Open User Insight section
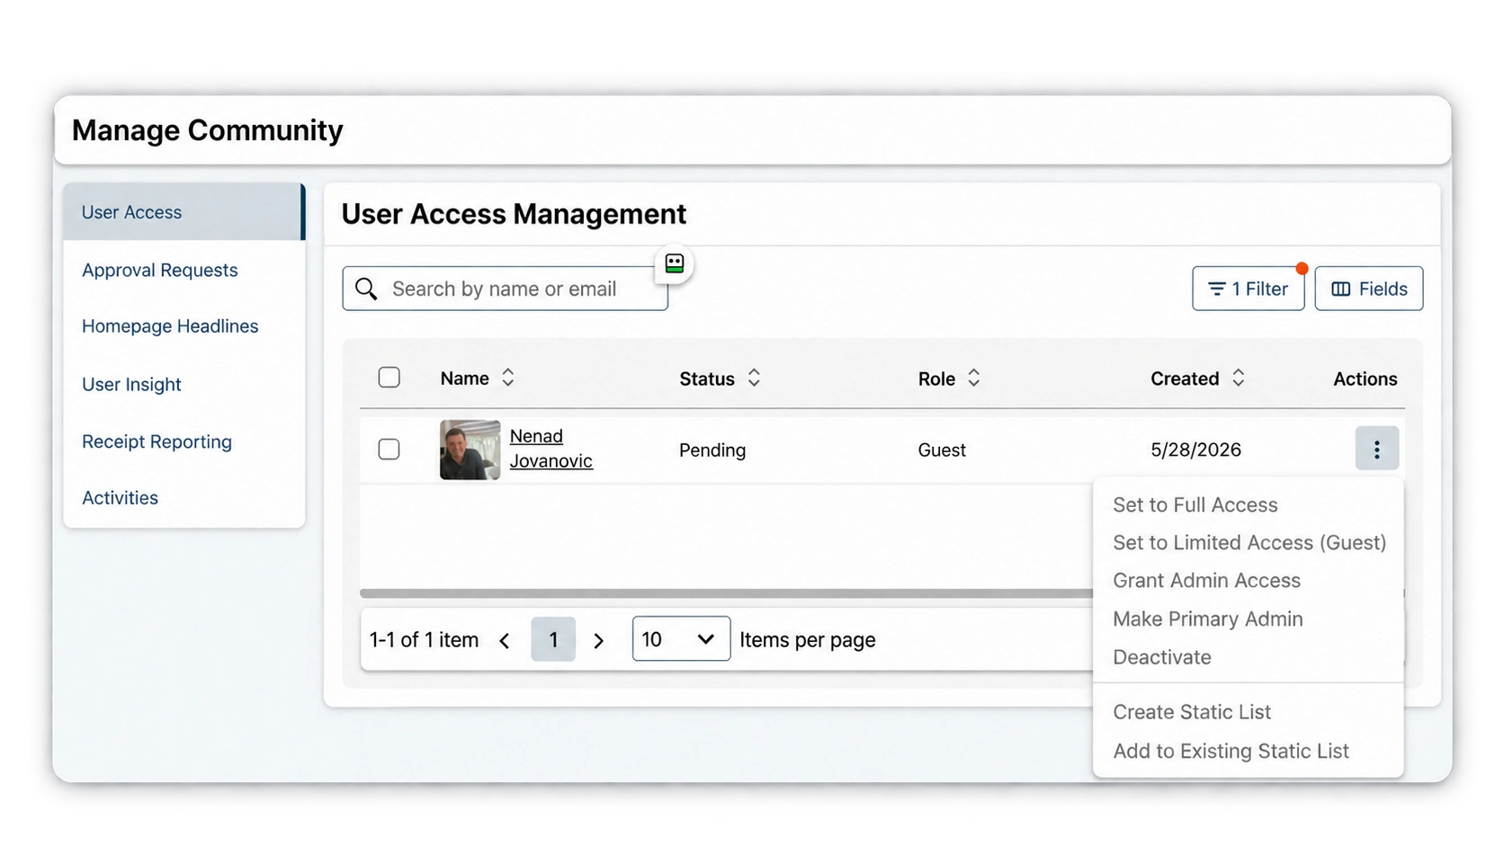The width and height of the screenshot is (1504, 846). pos(131,384)
